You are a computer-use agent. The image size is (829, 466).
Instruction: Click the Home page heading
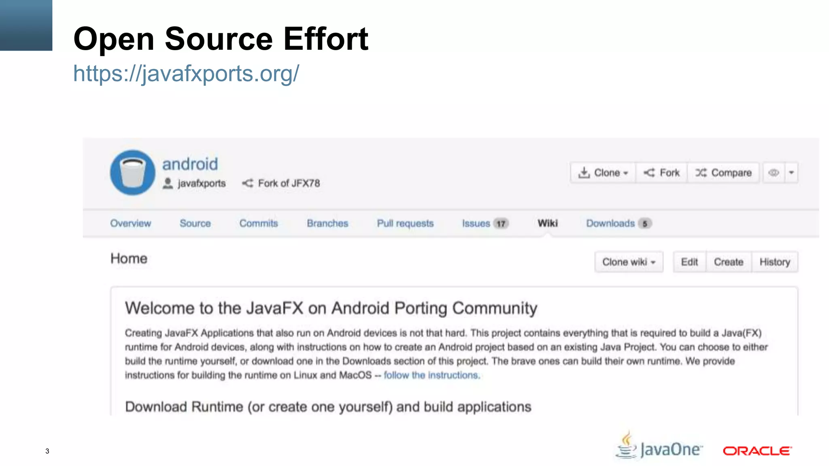coord(129,258)
